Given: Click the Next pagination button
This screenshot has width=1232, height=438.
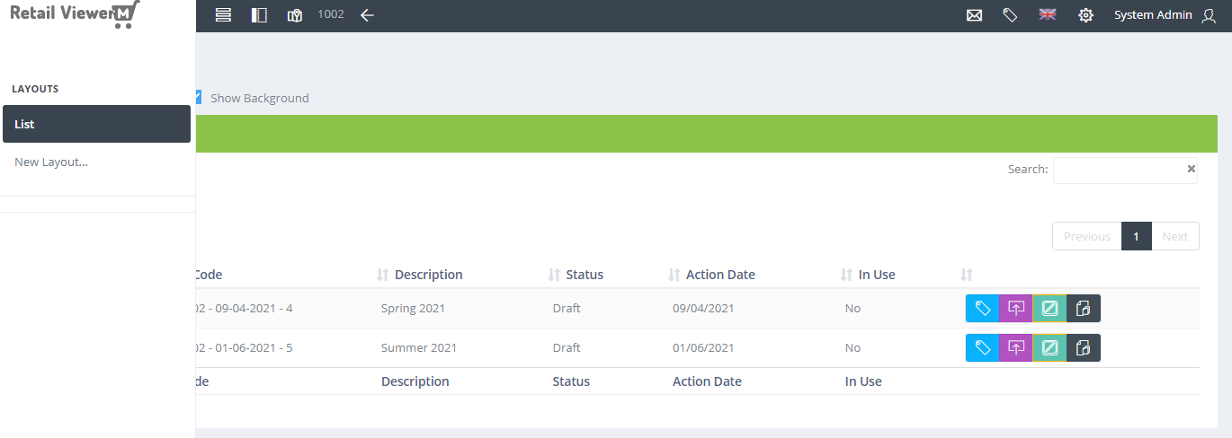Looking at the screenshot, I should click(1175, 236).
